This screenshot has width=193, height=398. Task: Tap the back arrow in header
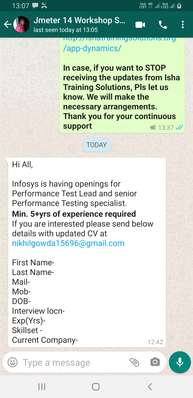(8, 24)
